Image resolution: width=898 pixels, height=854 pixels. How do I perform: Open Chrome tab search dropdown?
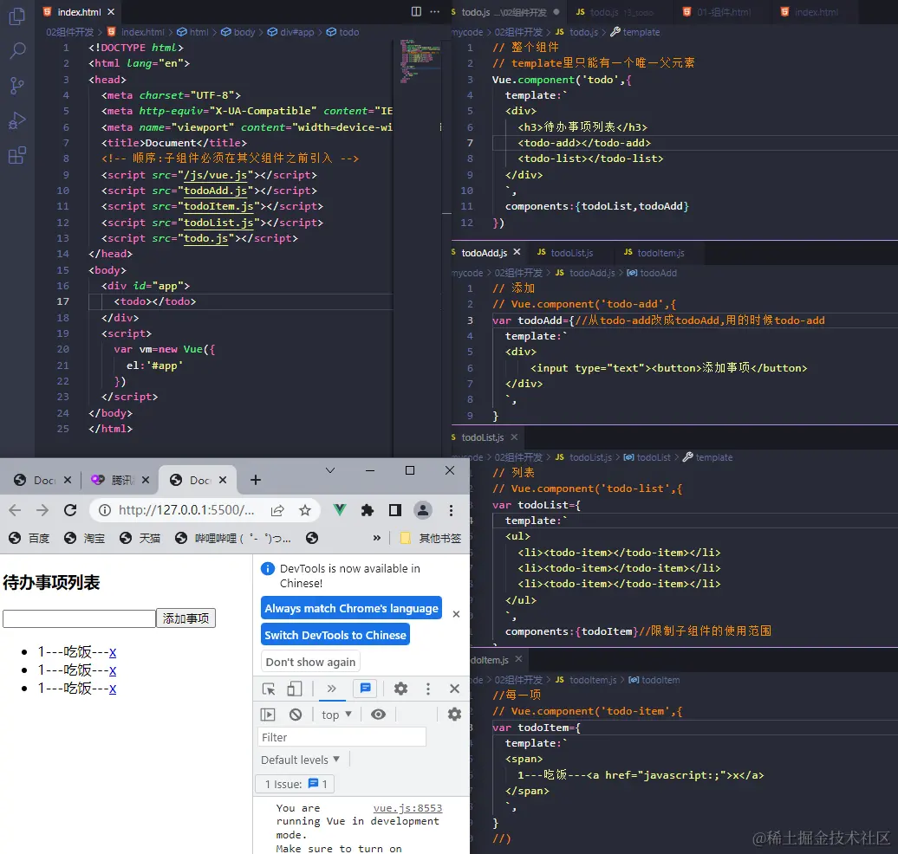pyautogui.click(x=330, y=470)
